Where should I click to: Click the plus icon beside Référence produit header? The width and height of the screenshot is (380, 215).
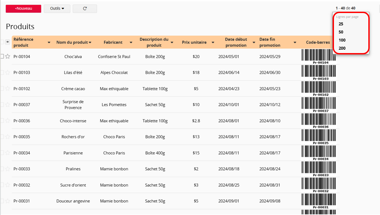8,42
